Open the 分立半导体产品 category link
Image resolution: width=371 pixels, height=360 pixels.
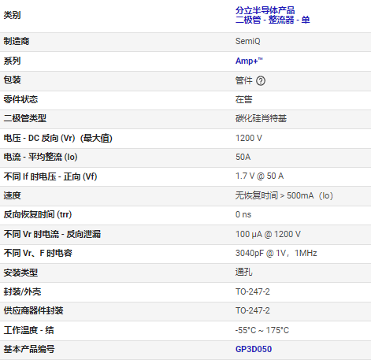[265, 10]
